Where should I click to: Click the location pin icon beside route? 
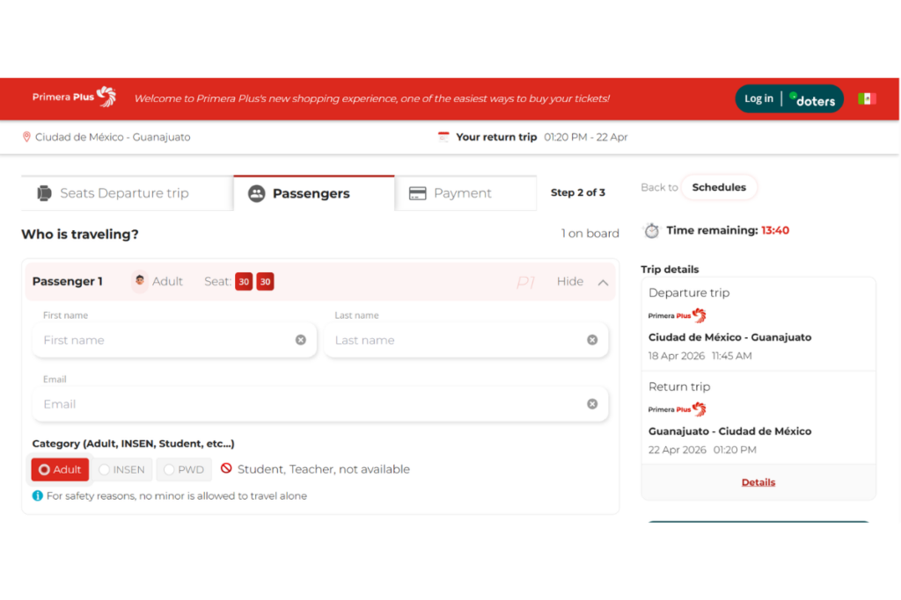tap(26, 137)
